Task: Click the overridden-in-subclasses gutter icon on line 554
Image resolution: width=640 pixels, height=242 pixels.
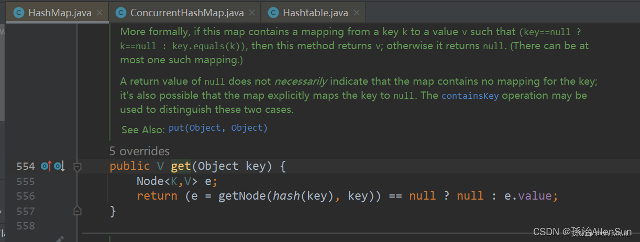Action: 59,167
